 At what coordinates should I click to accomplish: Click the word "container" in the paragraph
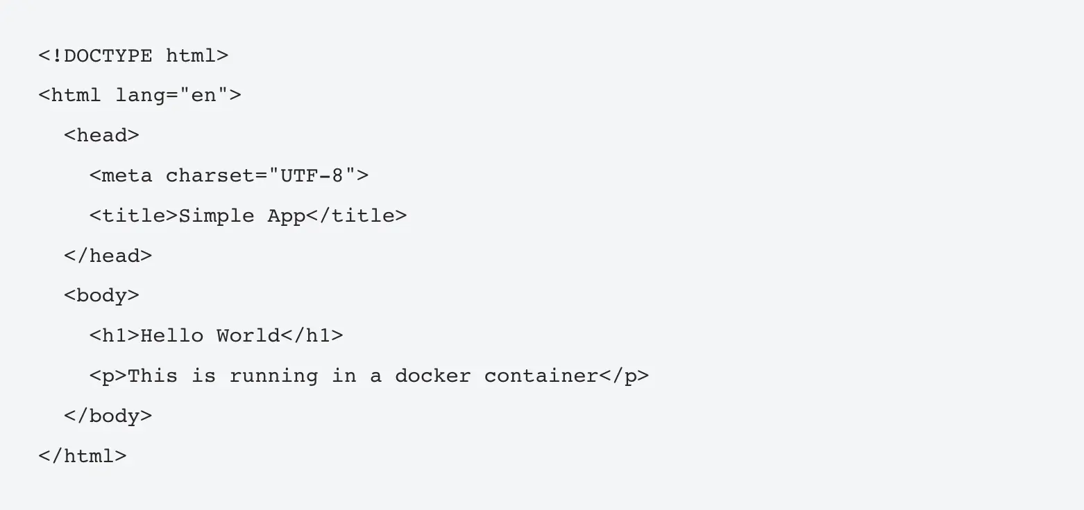[x=541, y=376]
